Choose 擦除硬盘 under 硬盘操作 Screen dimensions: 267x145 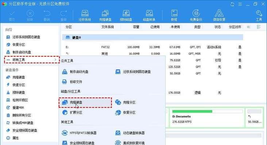tap(15, 92)
